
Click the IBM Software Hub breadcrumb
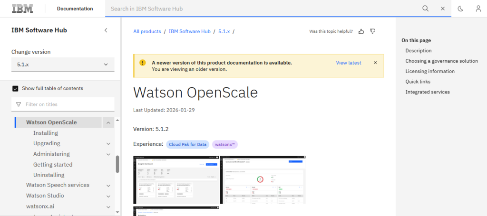coord(190,31)
